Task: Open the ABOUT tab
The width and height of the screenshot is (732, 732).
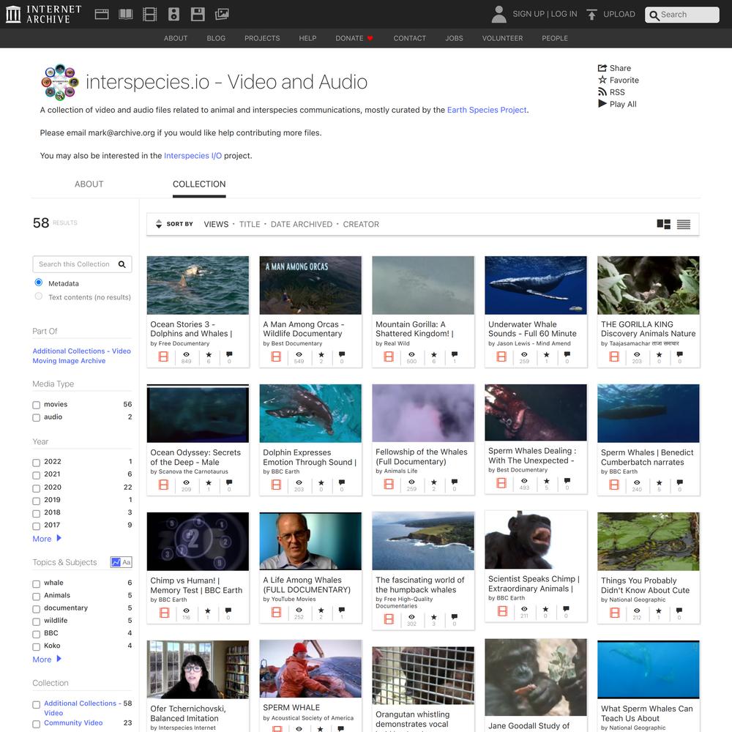Action: pos(89,184)
